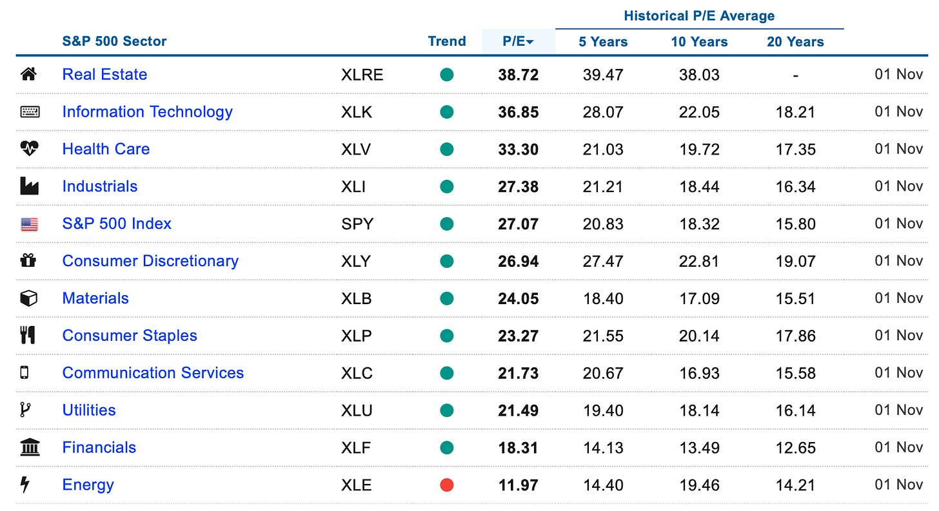Click the fork and knife icon beside Consumer Staples
Screen dimensions: 939x511
click(x=28, y=335)
